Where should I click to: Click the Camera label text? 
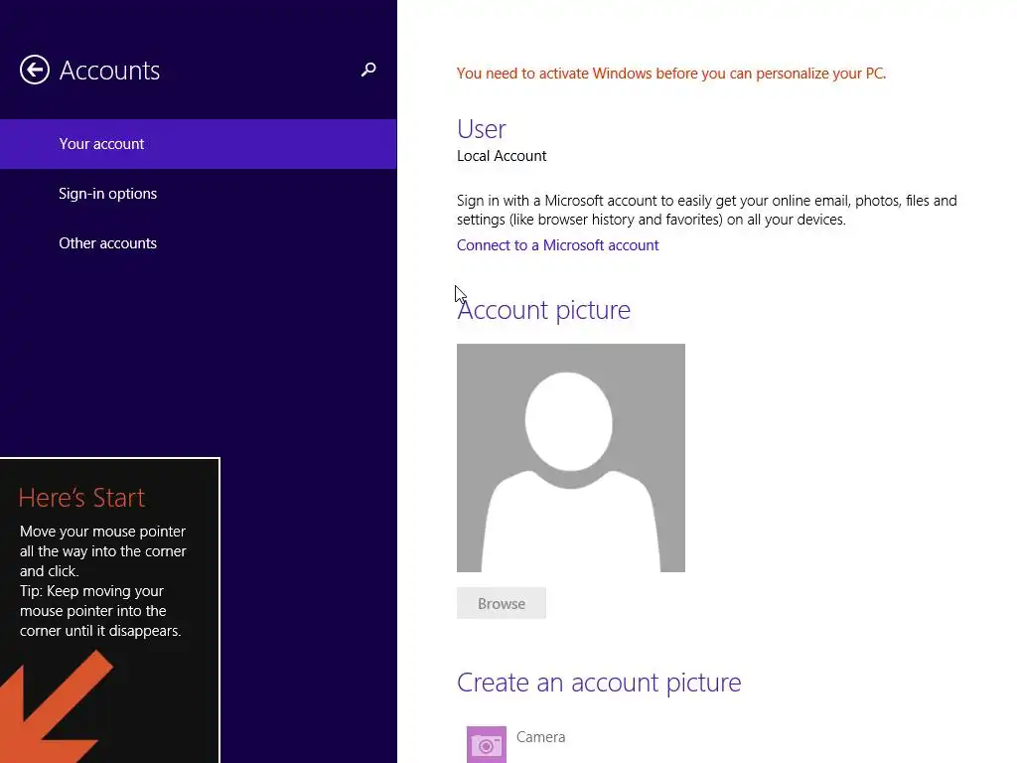[541, 737]
